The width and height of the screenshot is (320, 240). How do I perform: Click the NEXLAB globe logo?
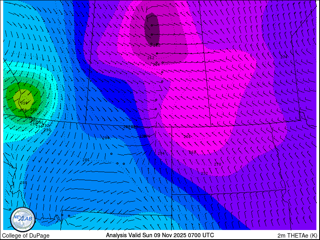23,220
